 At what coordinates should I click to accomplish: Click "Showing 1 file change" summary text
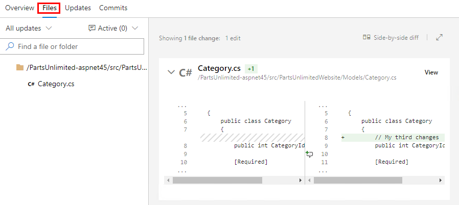[190, 38]
